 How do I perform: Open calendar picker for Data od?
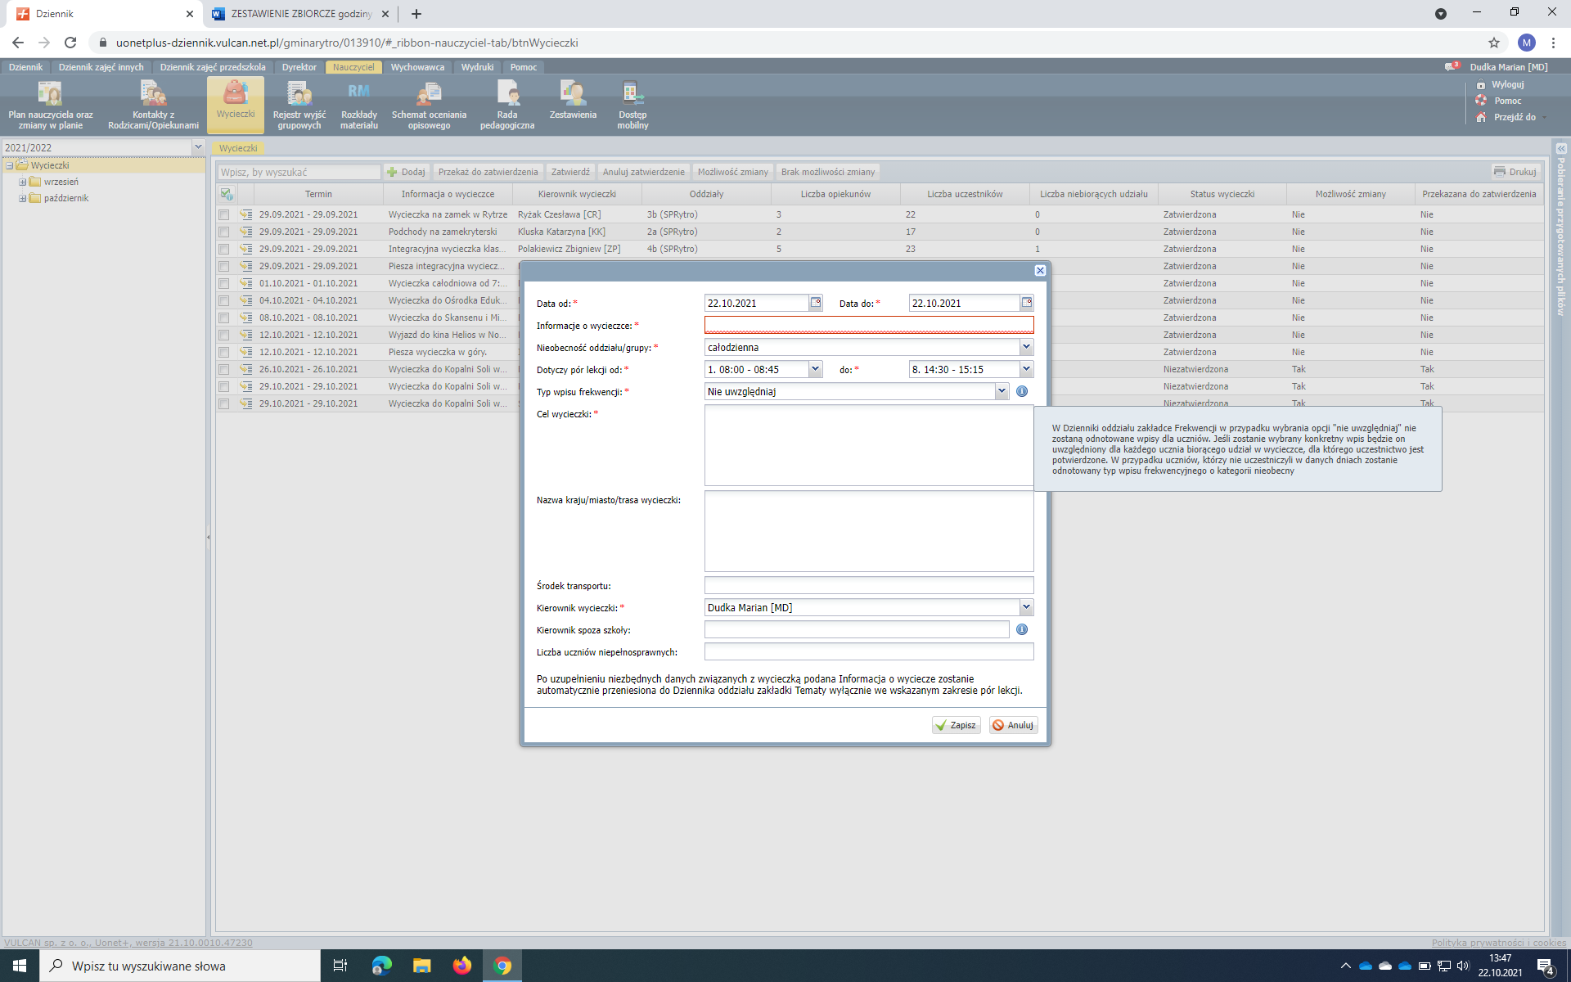(x=815, y=303)
